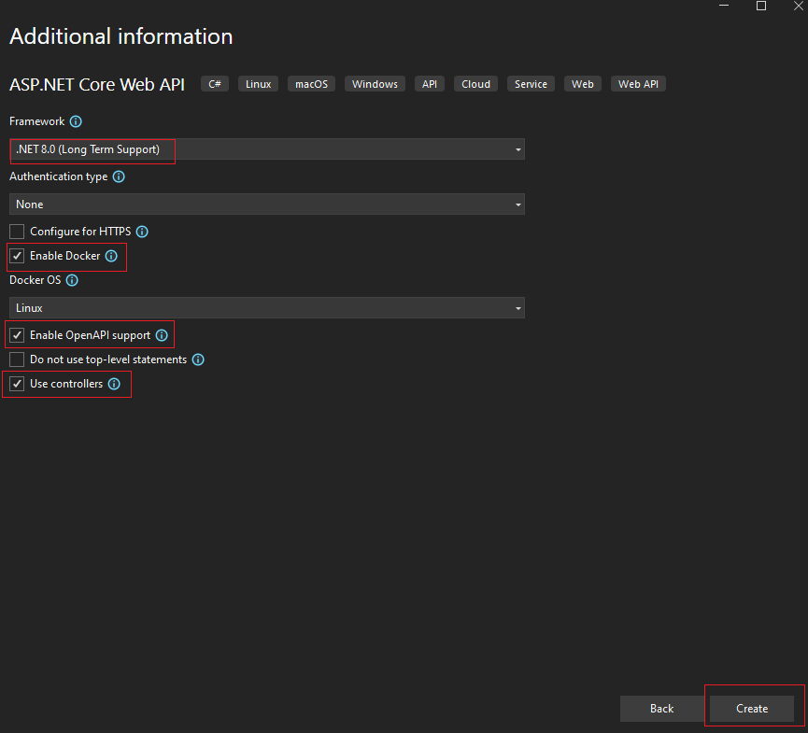Click the Use controllers info icon
Image resolution: width=808 pixels, height=733 pixels.
point(114,384)
